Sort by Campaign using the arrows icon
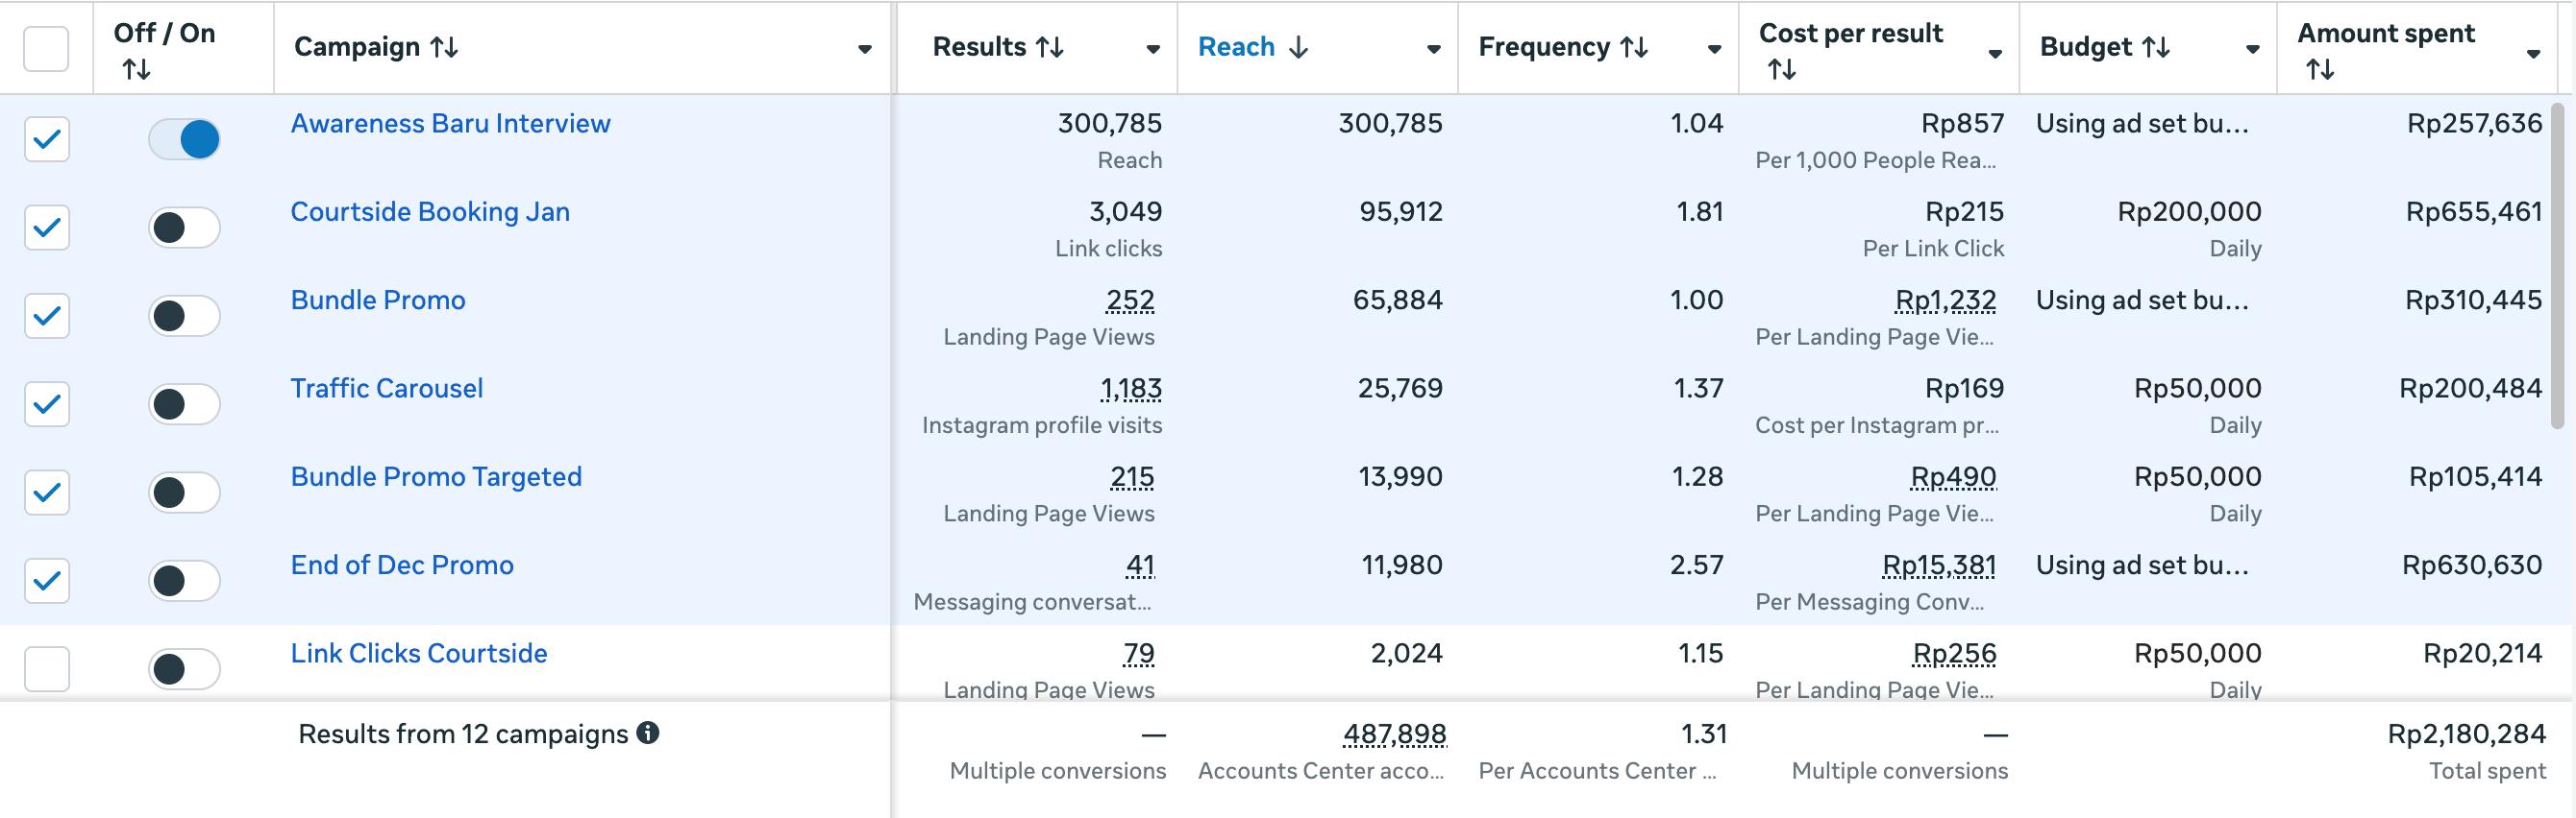The width and height of the screenshot is (2576, 818). tap(444, 47)
